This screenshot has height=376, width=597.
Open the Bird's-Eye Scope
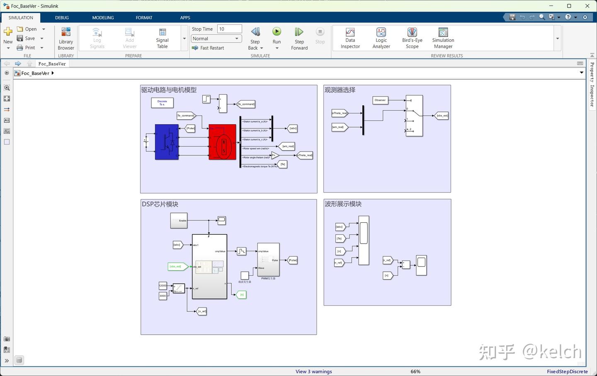(x=412, y=39)
